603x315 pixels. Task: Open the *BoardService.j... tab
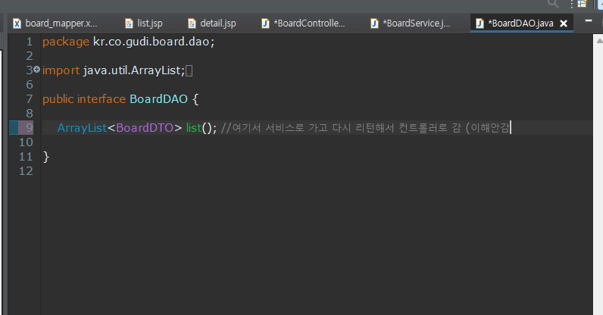[x=411, y=23]
